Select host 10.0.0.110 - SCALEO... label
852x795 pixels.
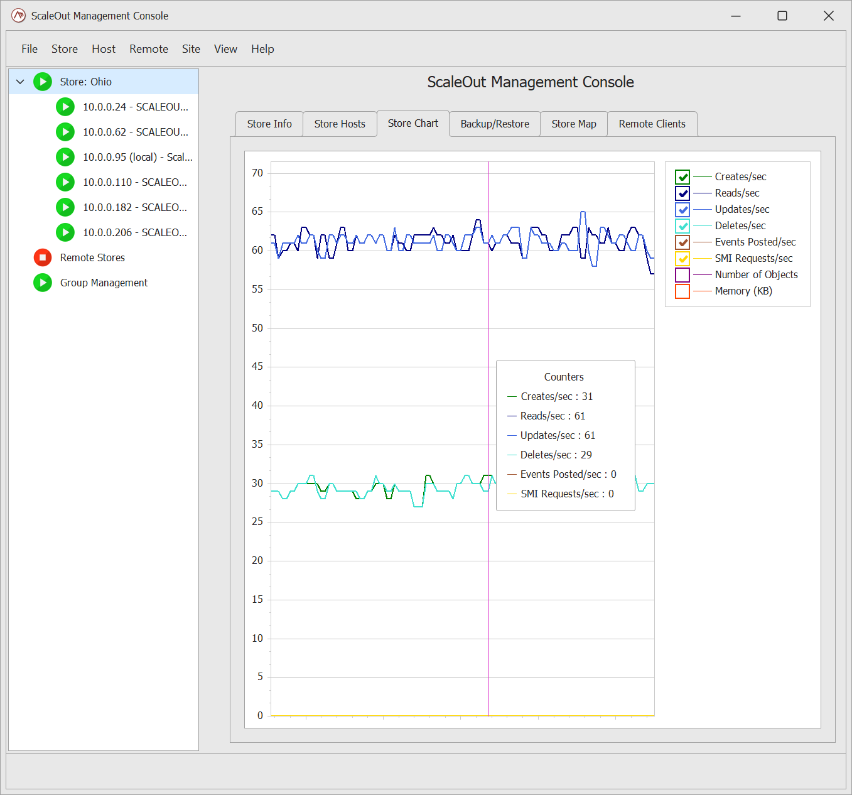point(135,182)
